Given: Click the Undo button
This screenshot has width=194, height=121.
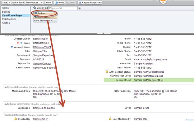Looking at the screenshot, I should (59, 2).
